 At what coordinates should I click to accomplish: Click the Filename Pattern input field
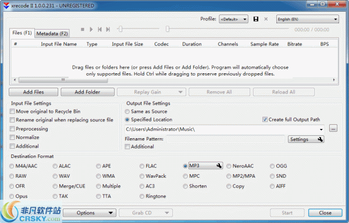pos(226,139)
